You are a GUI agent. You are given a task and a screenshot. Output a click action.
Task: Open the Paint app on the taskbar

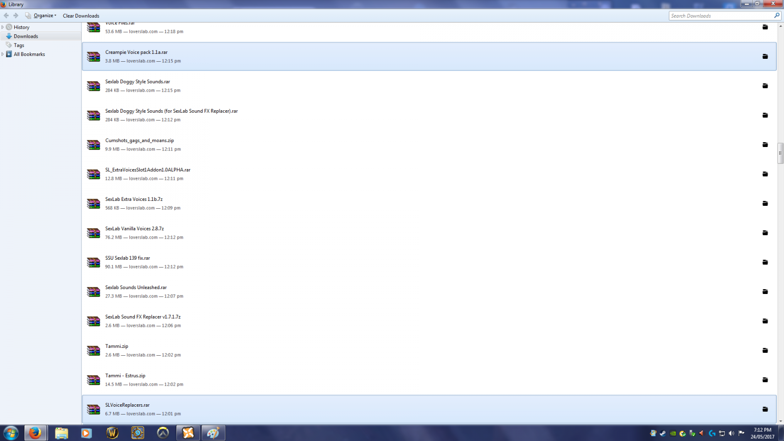point(213,433)
